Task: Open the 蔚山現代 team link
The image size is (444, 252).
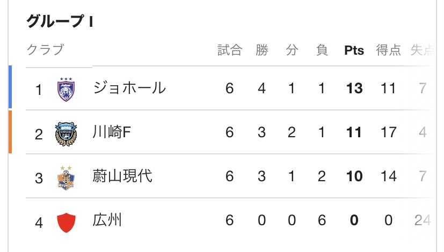Action: [x=122, y=176]
